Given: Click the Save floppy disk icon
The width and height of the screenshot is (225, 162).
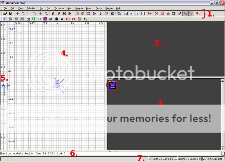Looking at the screenshot, I should click(x=10, y=13).
